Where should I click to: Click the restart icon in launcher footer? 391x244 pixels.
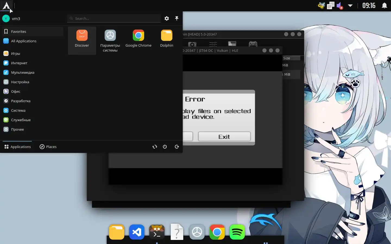[x=155, y=147]
